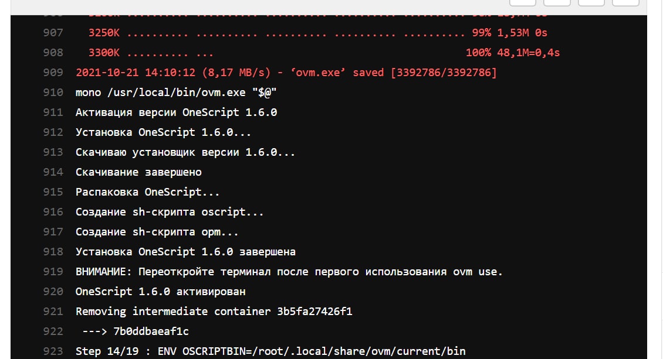Image resolution: width=663 pixels, height=359 pixels.
Task: Open line number 909 anchor
Action: click(53, 73)
